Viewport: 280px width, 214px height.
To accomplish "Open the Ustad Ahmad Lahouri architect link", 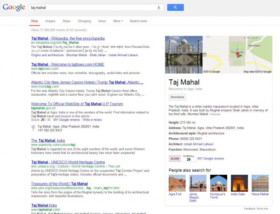I will pyautogui.click(x=198, y=144).
